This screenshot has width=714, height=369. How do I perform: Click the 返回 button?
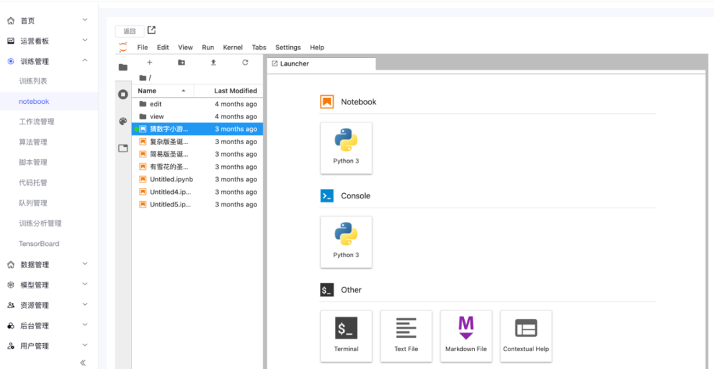click(130, 31)
